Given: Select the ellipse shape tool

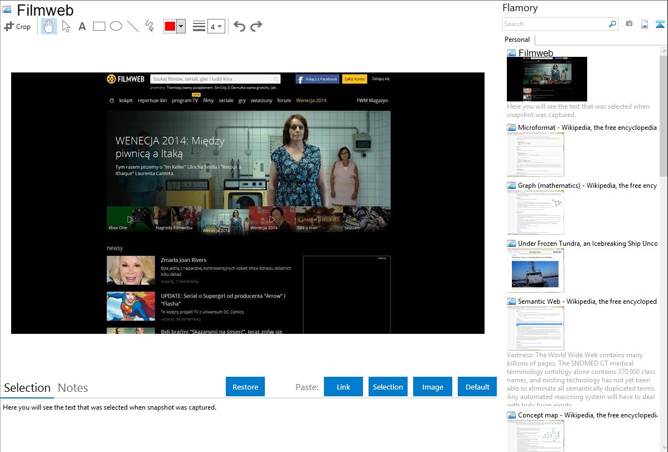Looking at the screenshot, I should click(x=116, y=26).
